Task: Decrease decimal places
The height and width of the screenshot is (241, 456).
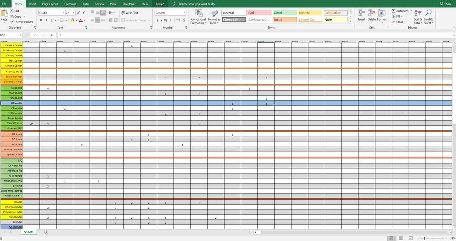Action: click(x=184, y=20)
